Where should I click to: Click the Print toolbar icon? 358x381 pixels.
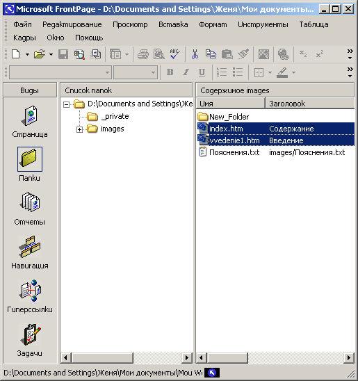click(x=143, y=54)
